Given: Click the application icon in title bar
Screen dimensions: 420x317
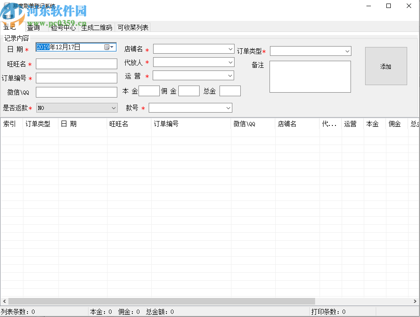Looking at the screenshot, I should coord(7,6).
